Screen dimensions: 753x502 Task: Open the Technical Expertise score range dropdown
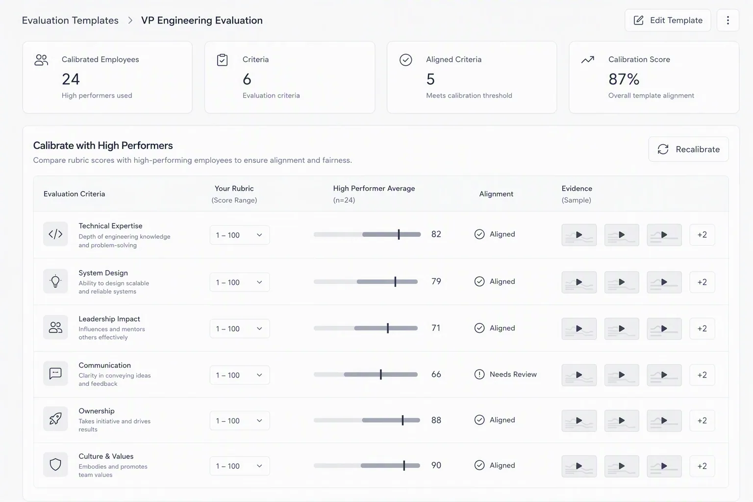coord(240,235)
